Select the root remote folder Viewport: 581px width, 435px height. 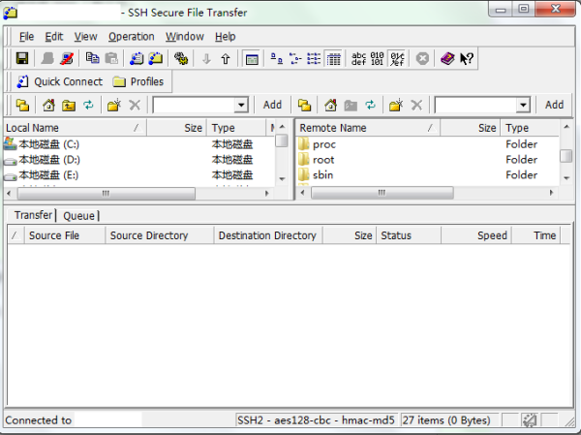[x=428, y=160]
